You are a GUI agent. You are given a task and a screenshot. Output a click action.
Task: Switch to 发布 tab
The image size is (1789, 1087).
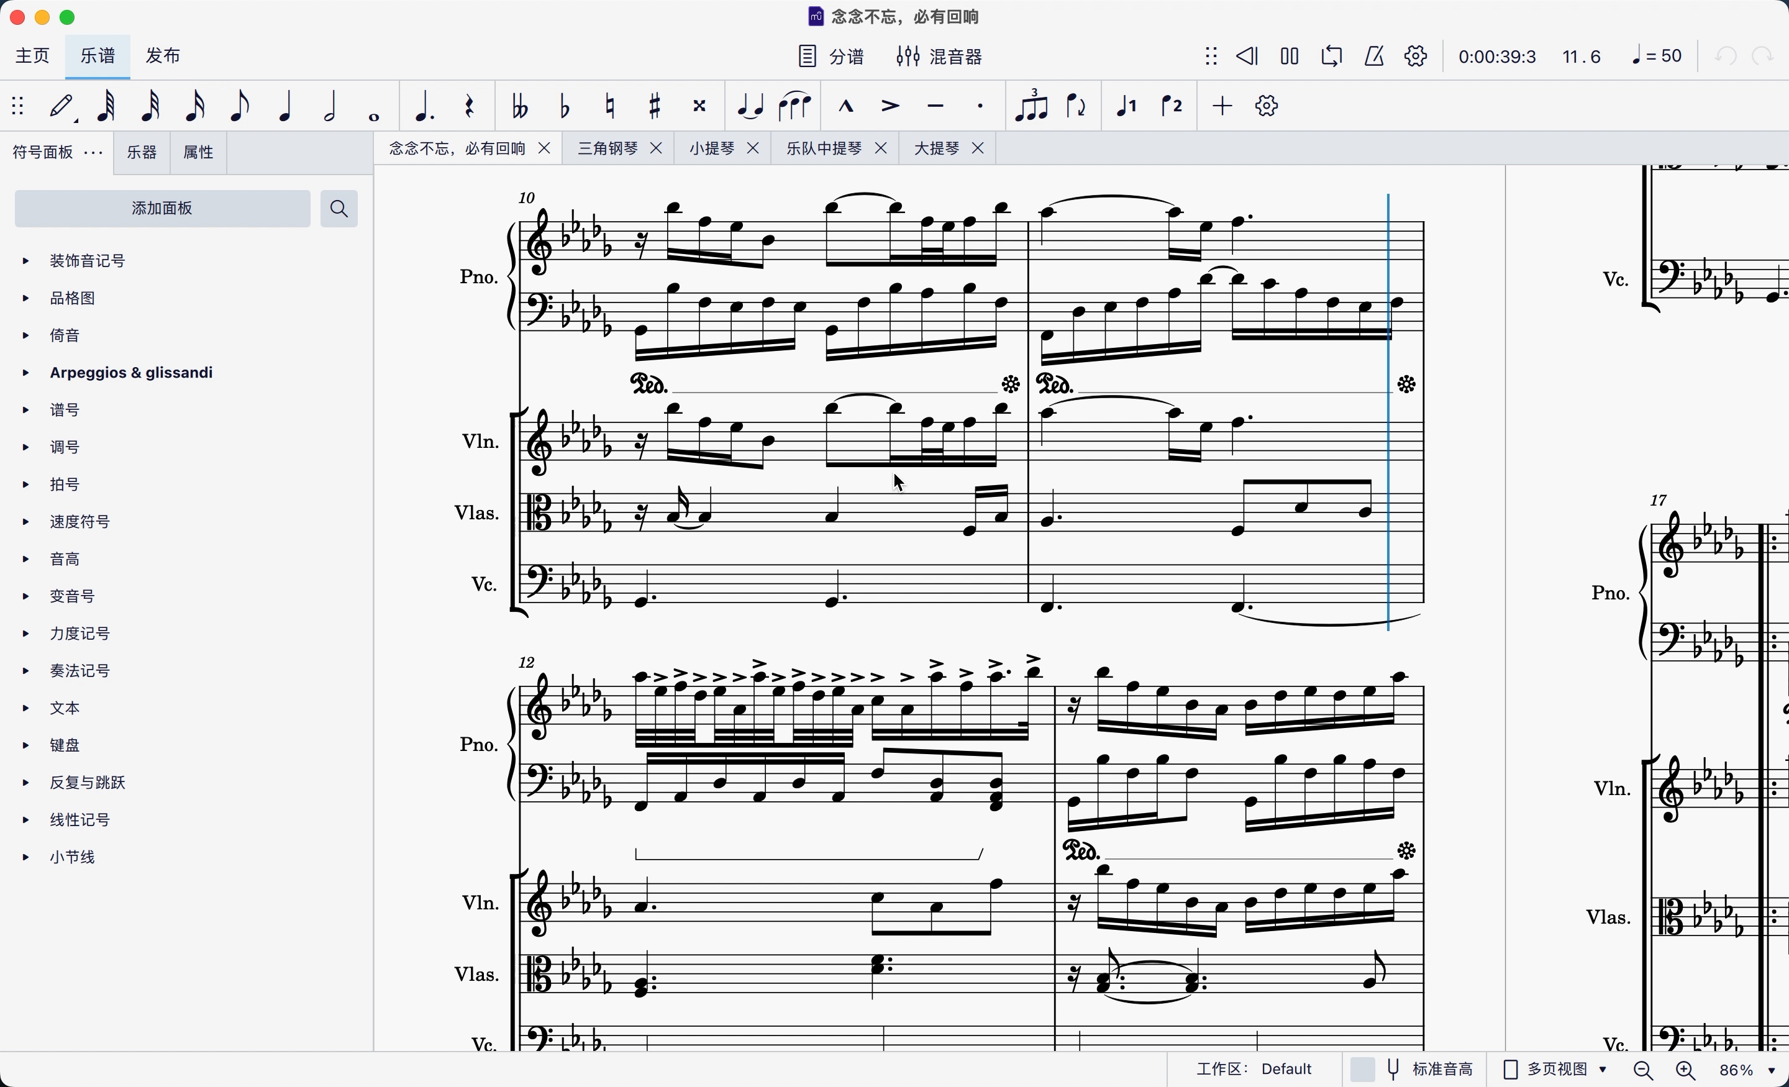coord(163,56)
